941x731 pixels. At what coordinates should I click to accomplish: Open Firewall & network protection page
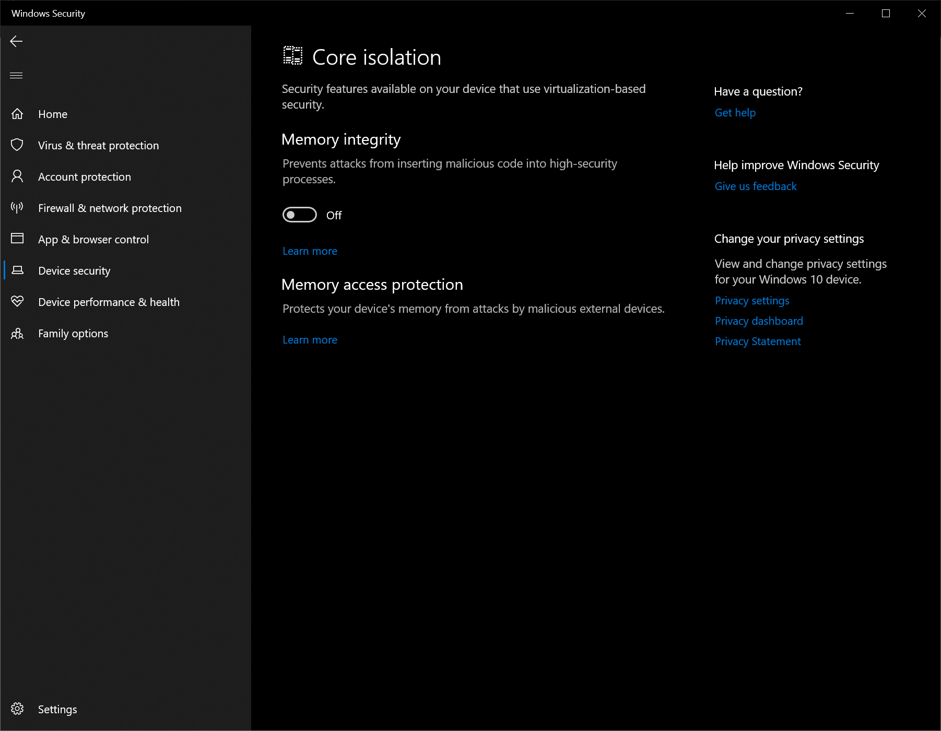pyautogui.click(x=126, y=208)
